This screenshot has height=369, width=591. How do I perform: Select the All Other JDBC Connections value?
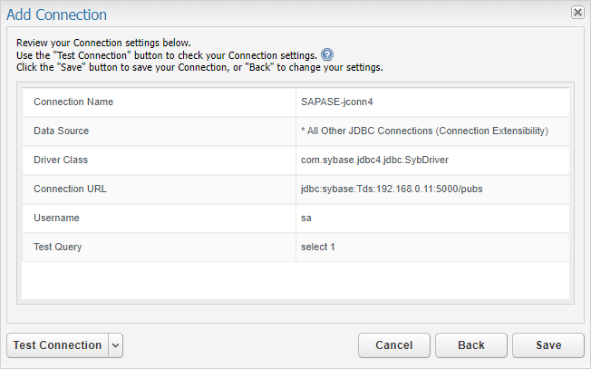[424, 131]
